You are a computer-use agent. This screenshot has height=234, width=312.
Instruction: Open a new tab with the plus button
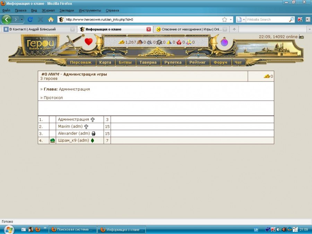pyautogui.click(x=234, y=29)
